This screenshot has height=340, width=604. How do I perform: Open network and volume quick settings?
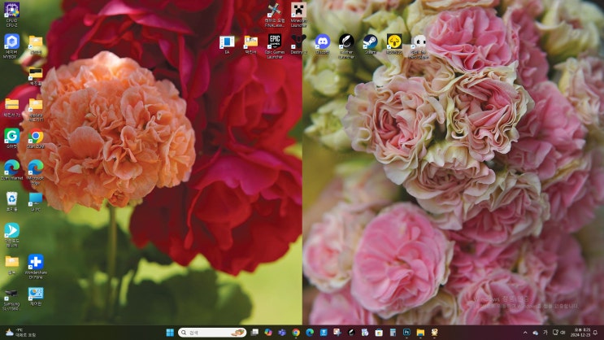(559, 333)
